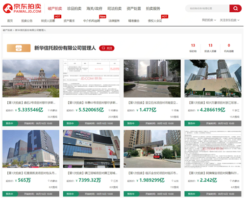This screenshot has width=245, height=198.
Task: Click the 破产拍卖 breadcrumb link
Action: 7,30
